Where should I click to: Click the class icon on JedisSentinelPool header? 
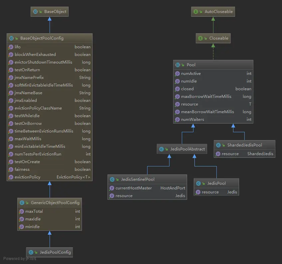click(112, 179)
